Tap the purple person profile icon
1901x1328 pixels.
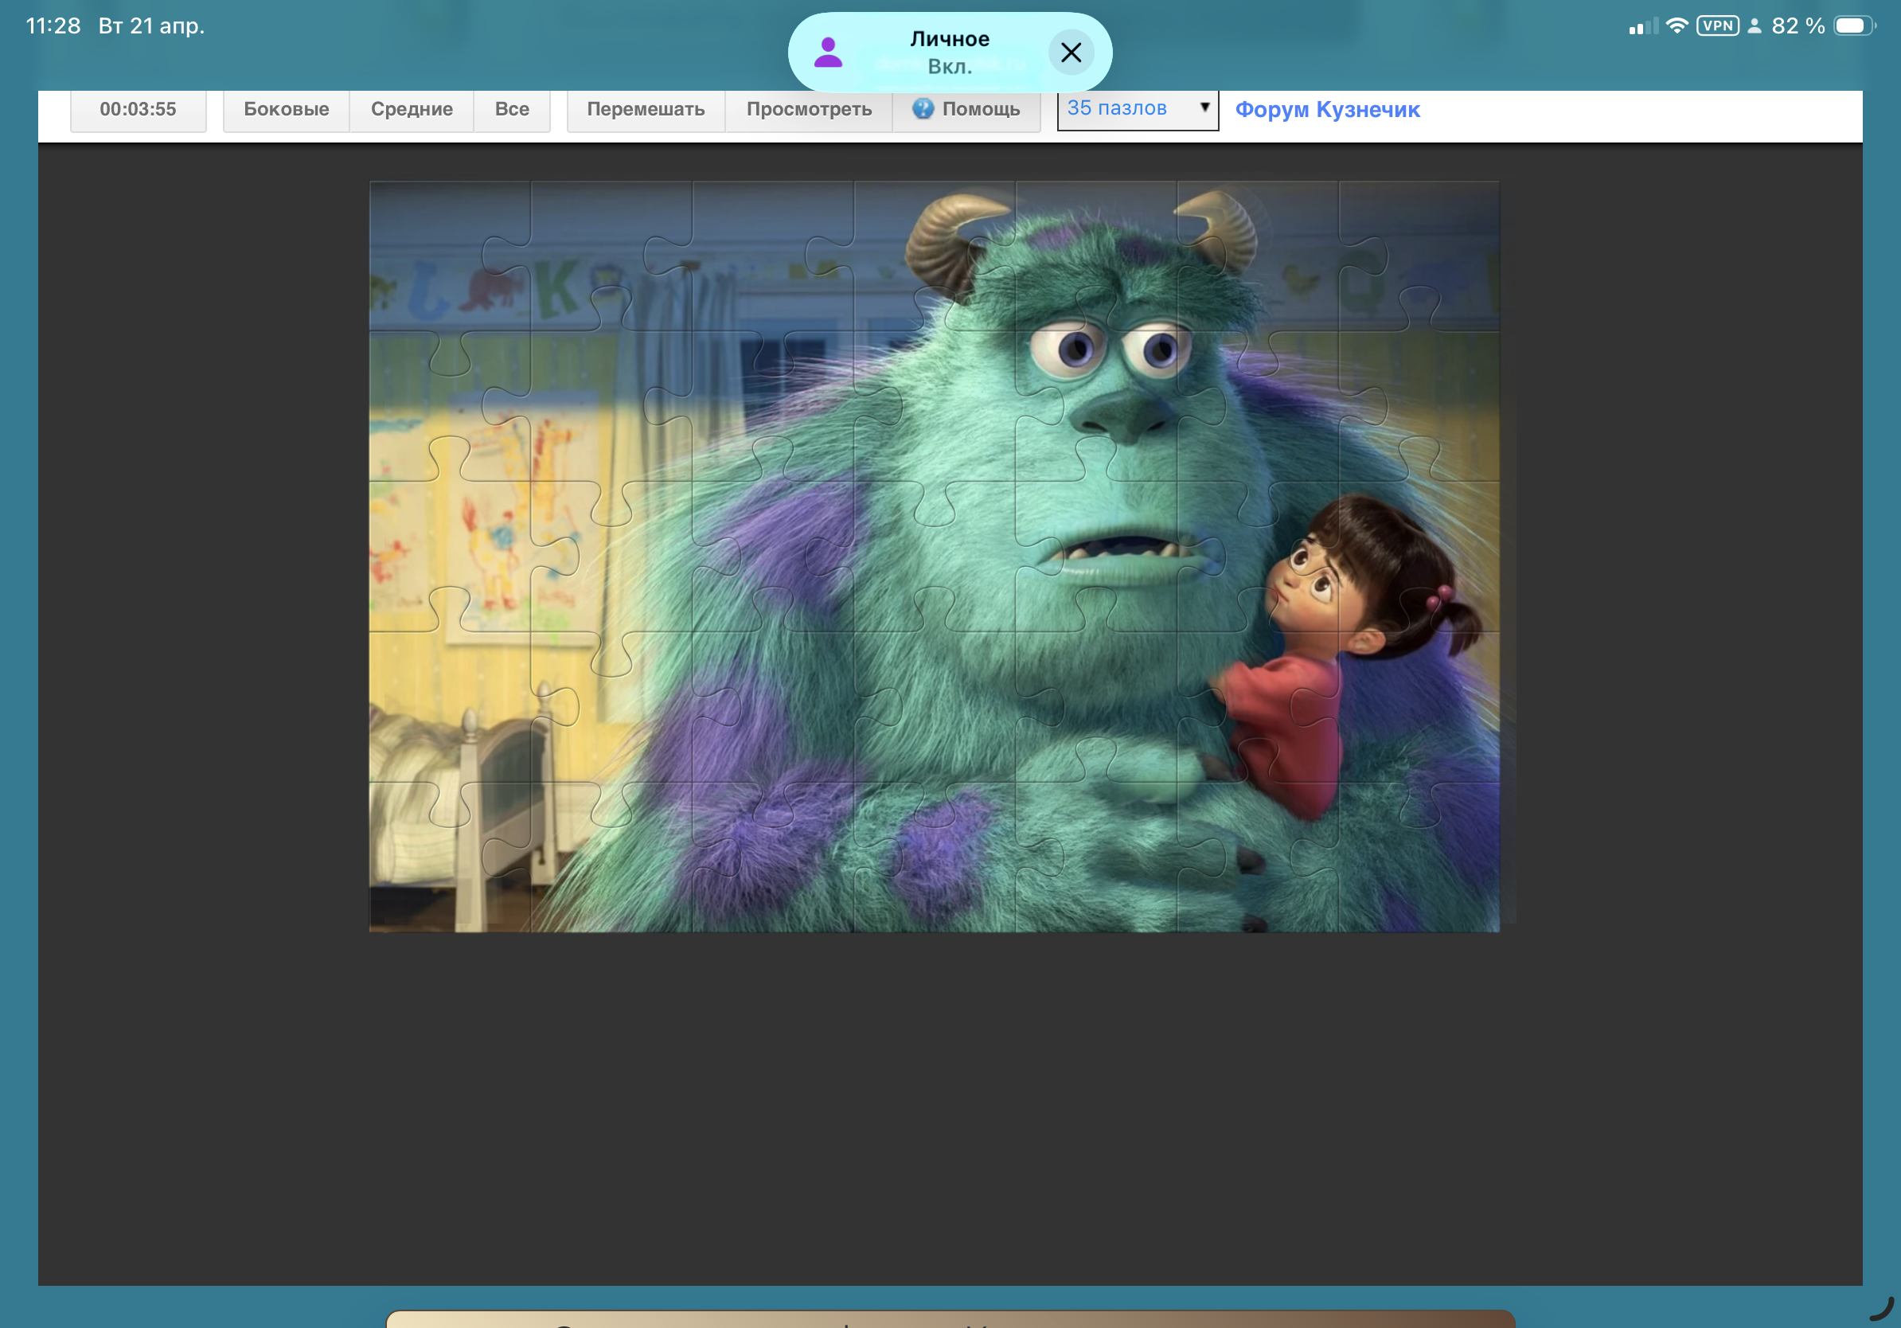coord(828,53)
